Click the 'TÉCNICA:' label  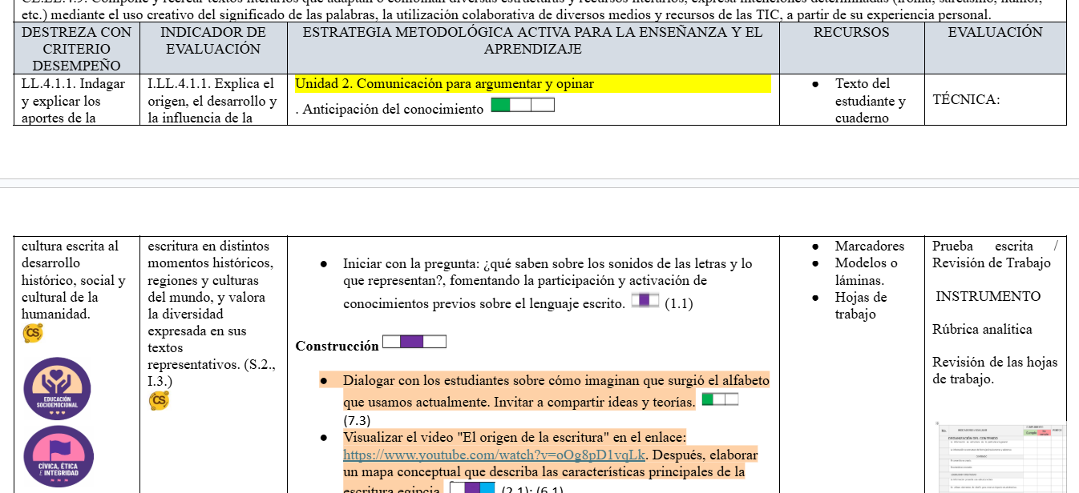(967, 100)
